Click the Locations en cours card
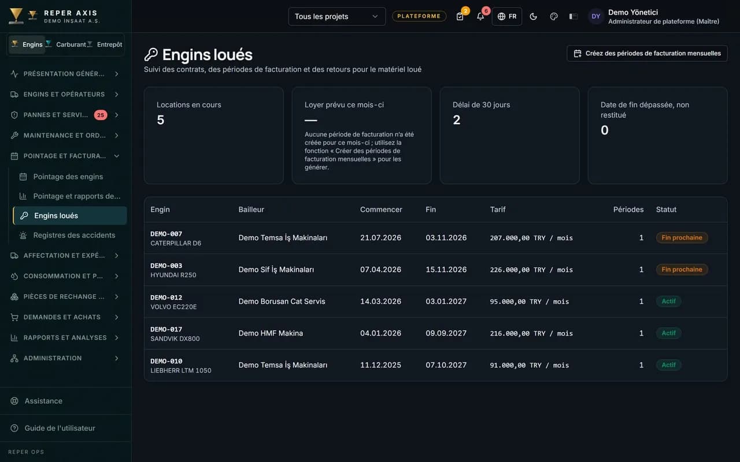Viewport: 740px width, 462px height. [x=214, y=136]
